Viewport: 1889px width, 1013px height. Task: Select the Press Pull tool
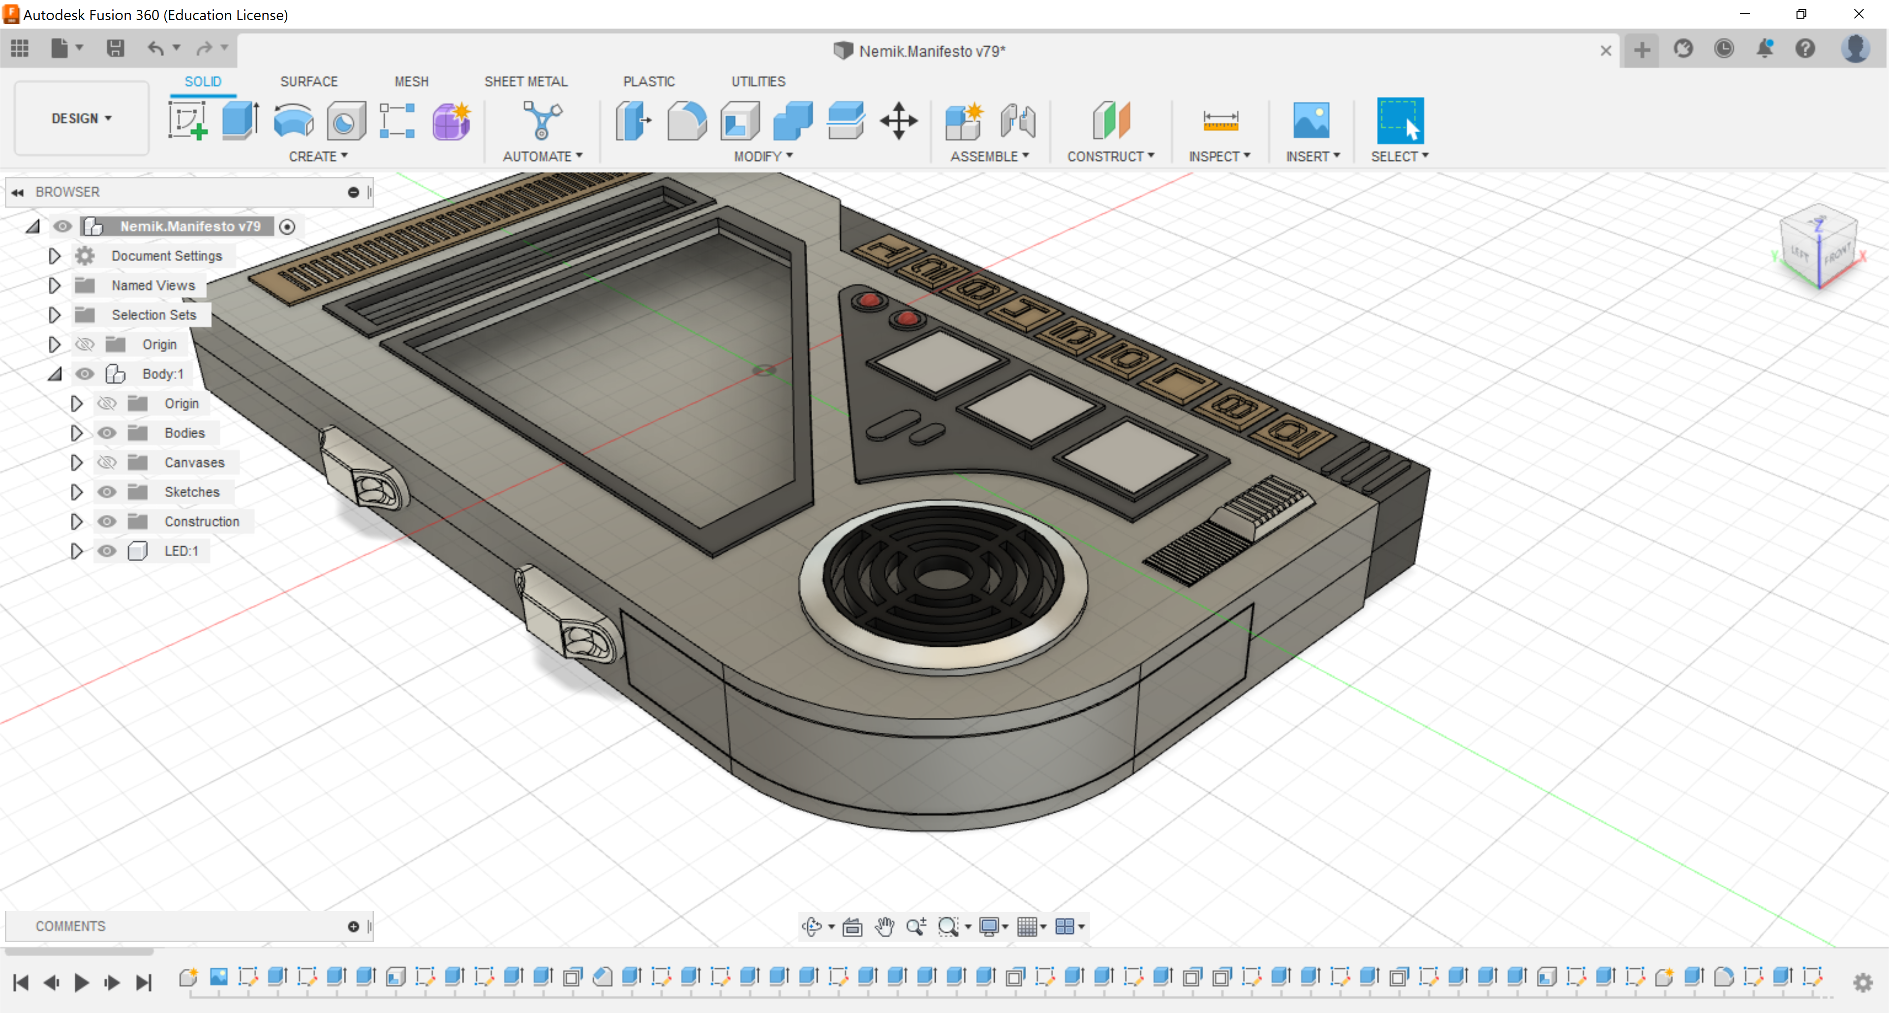[633, 121]
